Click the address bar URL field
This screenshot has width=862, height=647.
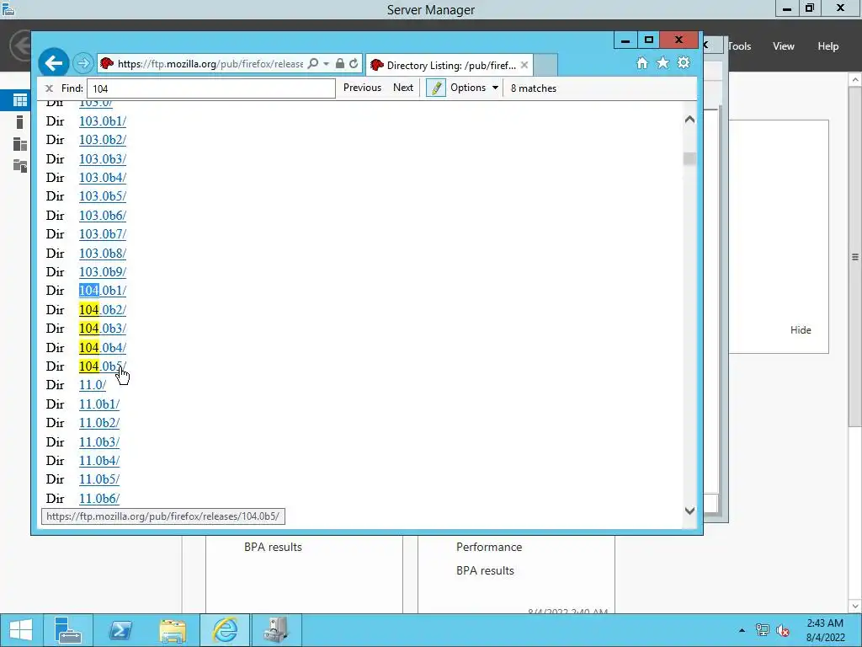(210, 64)
